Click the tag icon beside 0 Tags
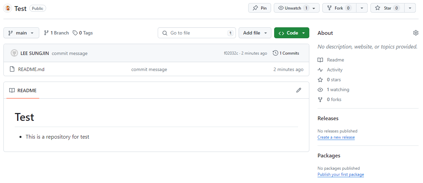Image resolution: width=423 pixels, height=183 pixels. [75, 33]
